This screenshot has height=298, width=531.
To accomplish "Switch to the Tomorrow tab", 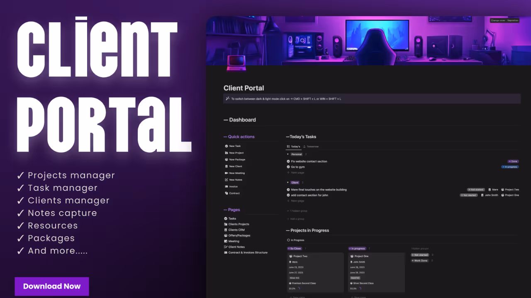I will [313, 147].
